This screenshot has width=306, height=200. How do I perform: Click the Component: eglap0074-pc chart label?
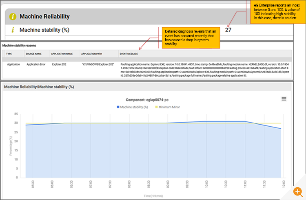coord(147,100)
